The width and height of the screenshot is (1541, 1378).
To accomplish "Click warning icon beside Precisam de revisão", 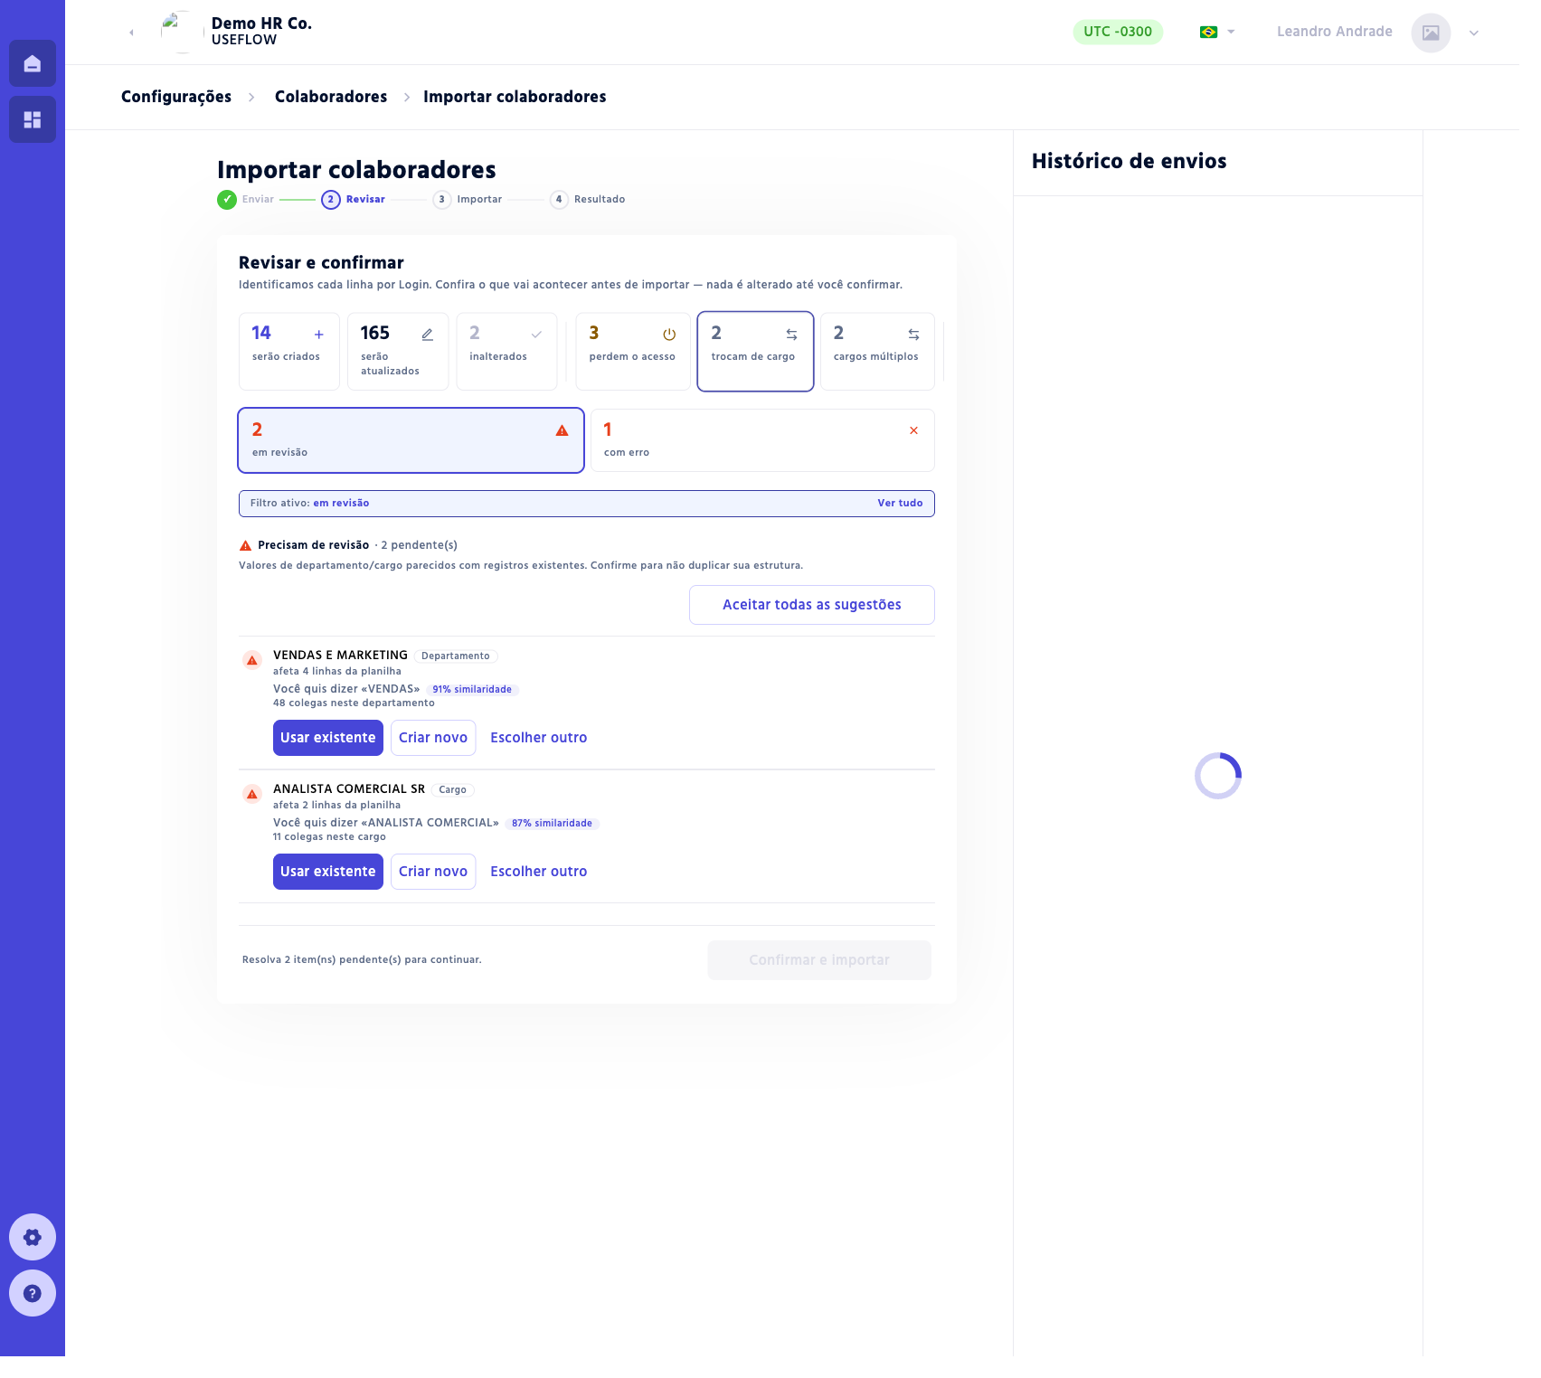I will pos(245,545).
